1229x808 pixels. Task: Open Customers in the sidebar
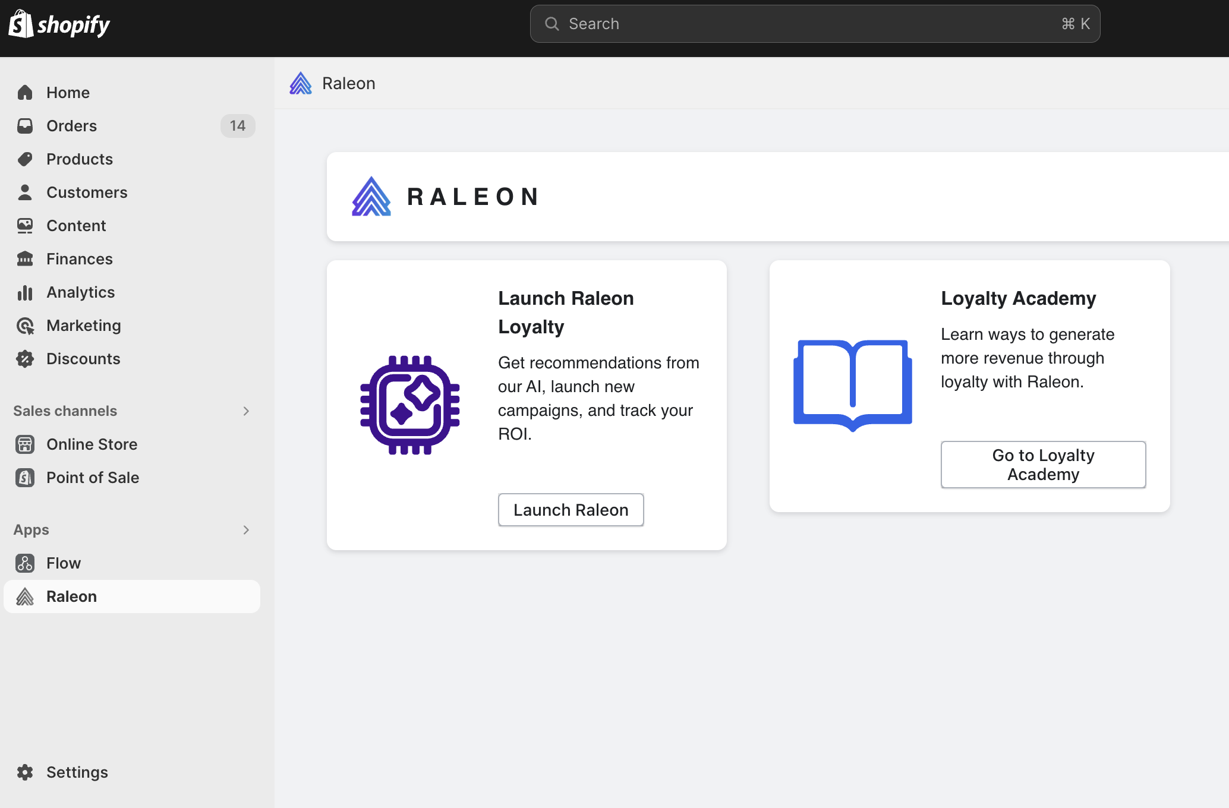(87, 192)
